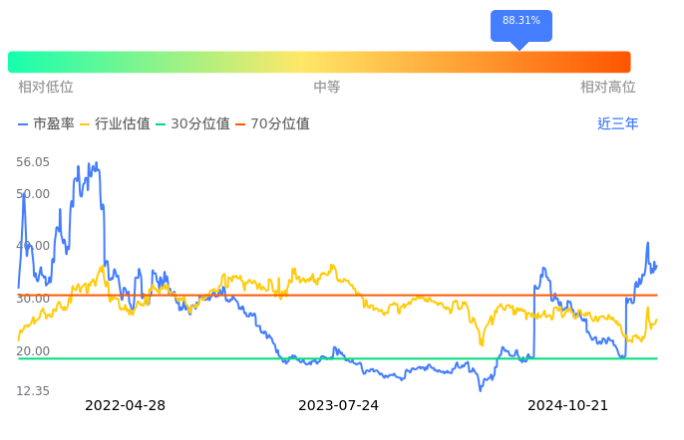Click the 56.05 maximum y-axis value
The image size is (684, 440).
pyautogui.click(x=33, y=162)
